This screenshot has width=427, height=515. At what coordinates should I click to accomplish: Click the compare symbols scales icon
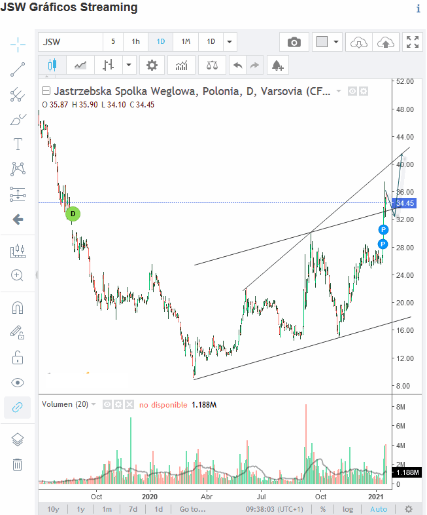click(212, 65)
